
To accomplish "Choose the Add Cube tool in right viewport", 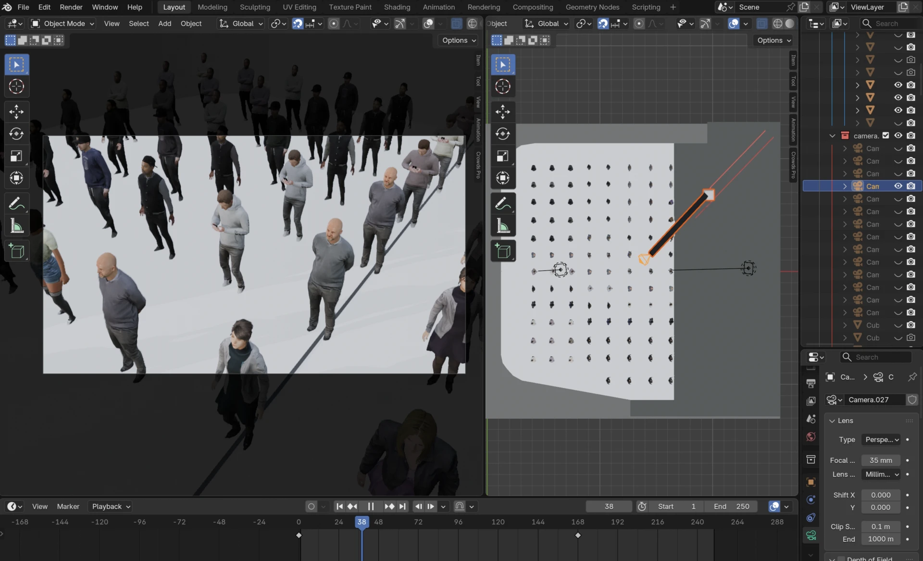I will pyautogui.click(x=503, y=251).
